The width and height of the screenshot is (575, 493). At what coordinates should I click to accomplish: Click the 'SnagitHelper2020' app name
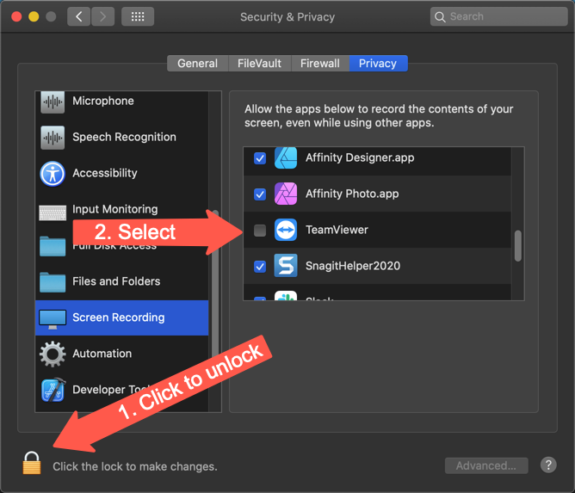click(353, 266)
